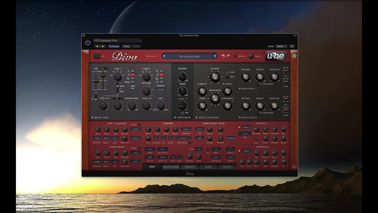Toggle REV switch under HPF velocity
Viewport: 378px width, 213px height.
click(183, 113)
